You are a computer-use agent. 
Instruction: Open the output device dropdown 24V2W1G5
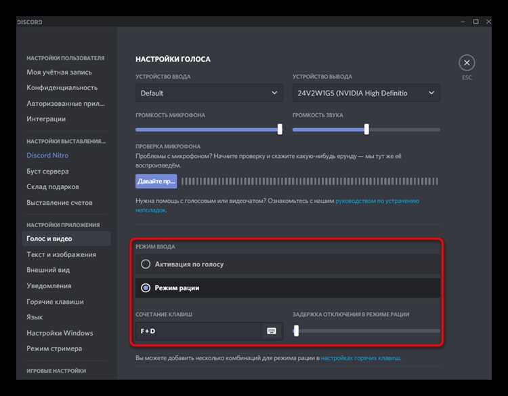point(366,93)
